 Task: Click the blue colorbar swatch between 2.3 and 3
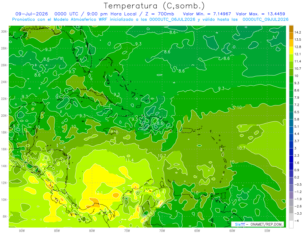(291, 152)
